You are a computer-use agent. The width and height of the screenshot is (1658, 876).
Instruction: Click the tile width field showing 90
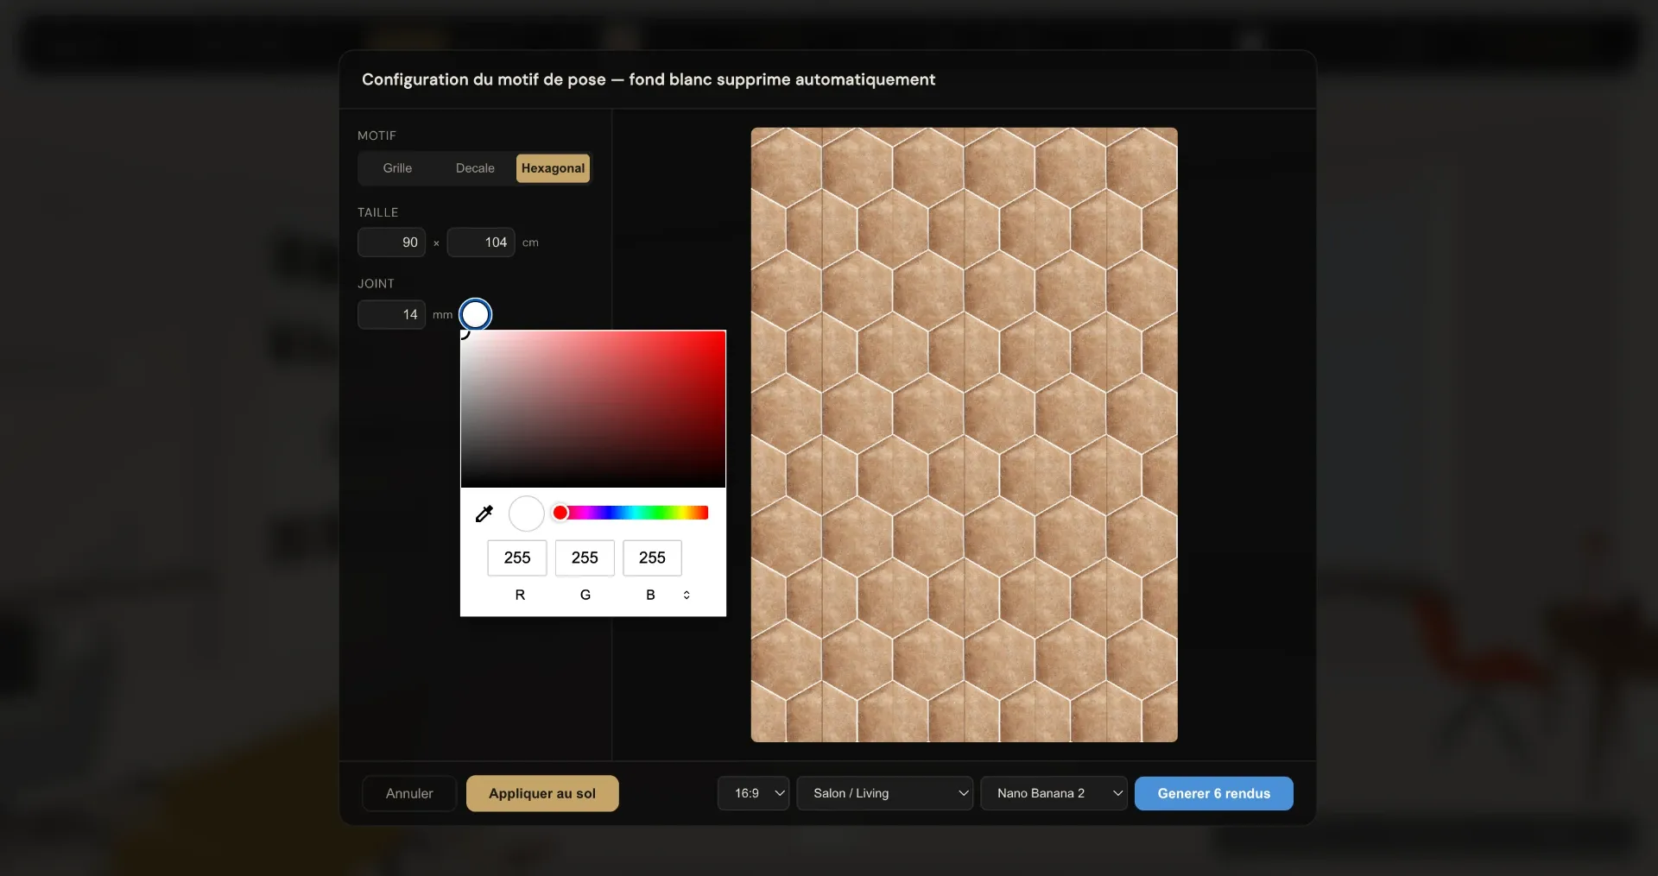pos(391,243)
